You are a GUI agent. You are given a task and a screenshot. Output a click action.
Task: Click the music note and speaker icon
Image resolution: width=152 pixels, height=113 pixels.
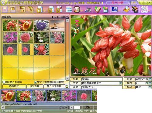(88, 10)
